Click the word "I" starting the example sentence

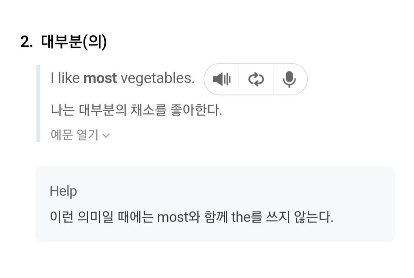(x=52, y=78)
